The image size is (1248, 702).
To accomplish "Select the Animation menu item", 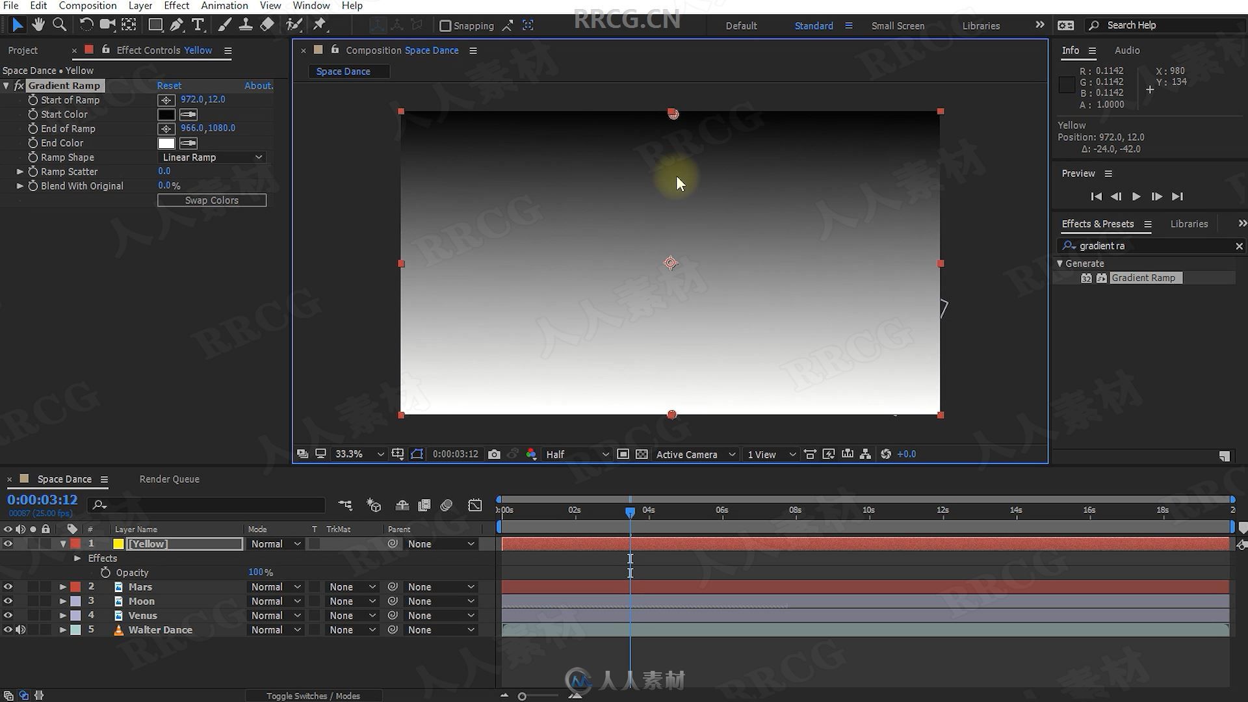I will tap(224, 6).
